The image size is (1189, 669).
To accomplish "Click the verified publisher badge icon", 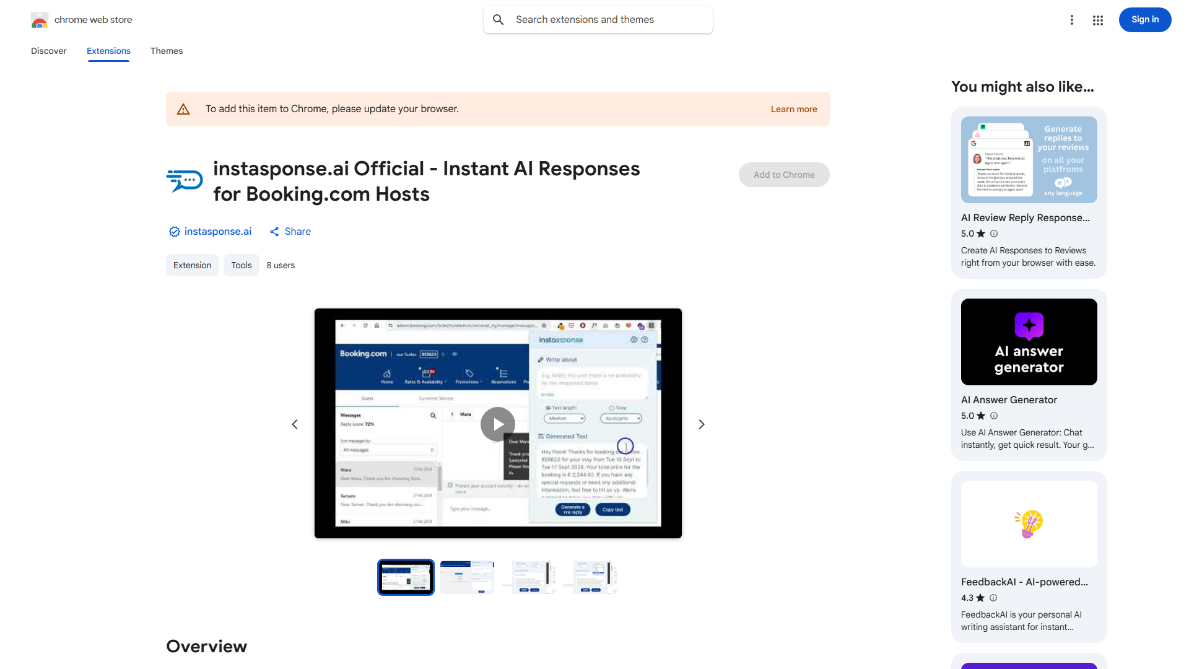I will coord(174,231).
